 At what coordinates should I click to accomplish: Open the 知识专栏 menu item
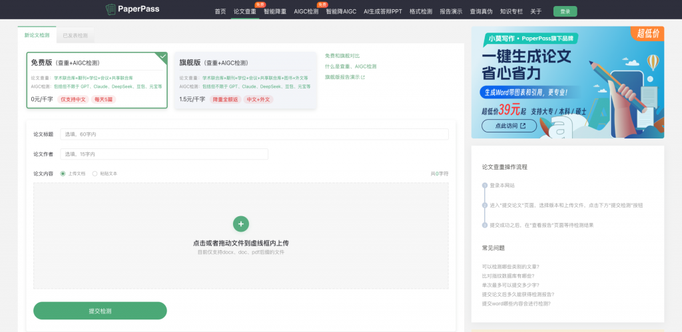pos(511,11)
